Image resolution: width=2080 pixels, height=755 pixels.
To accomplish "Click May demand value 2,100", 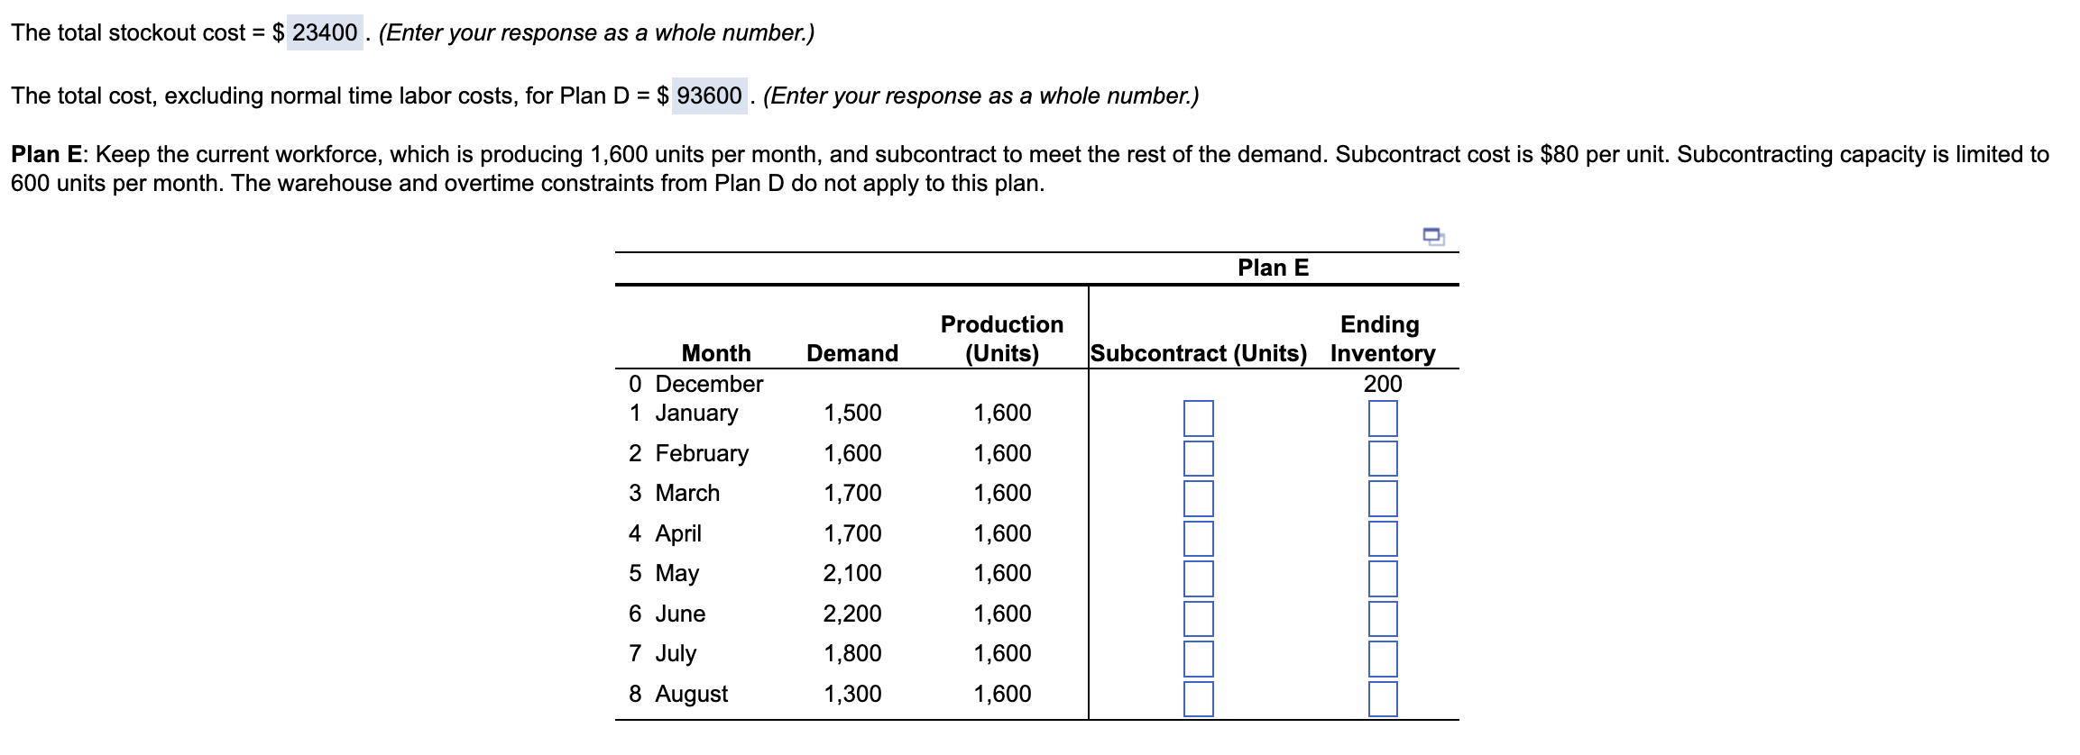I will (852, 573).
